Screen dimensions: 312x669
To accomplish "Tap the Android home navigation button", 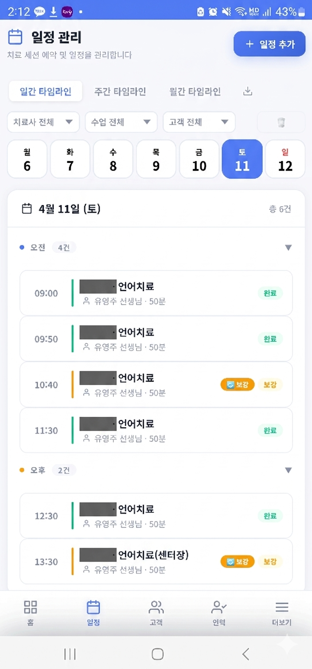I will click(157, 654).
